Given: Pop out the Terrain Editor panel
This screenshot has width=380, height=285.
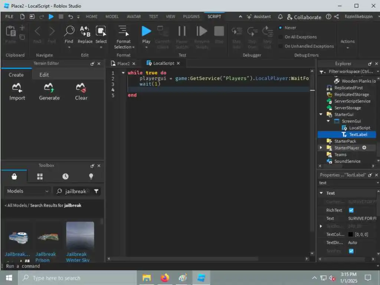Looking at the screenshot, I should coord(92,64).
